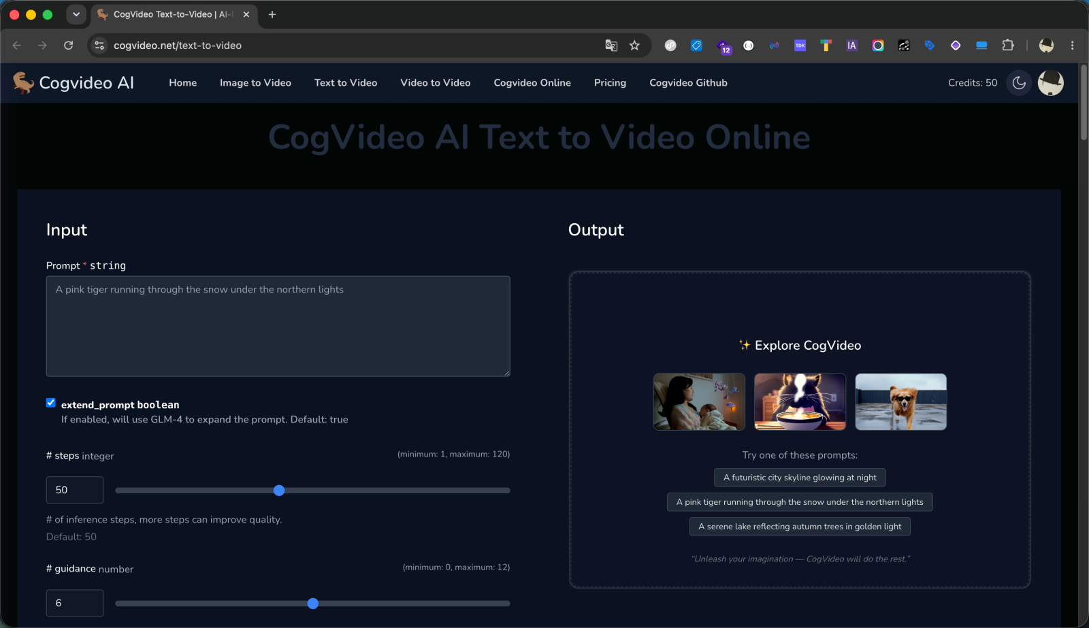Screen dimensions: 1089x628
Task: Open the Chrome three-dot menu
Action: tap(1072, 46)
